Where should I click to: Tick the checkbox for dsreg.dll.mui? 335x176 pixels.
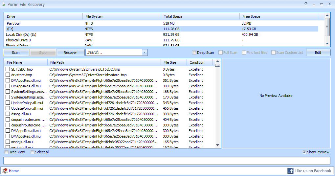tap(8, 114)
